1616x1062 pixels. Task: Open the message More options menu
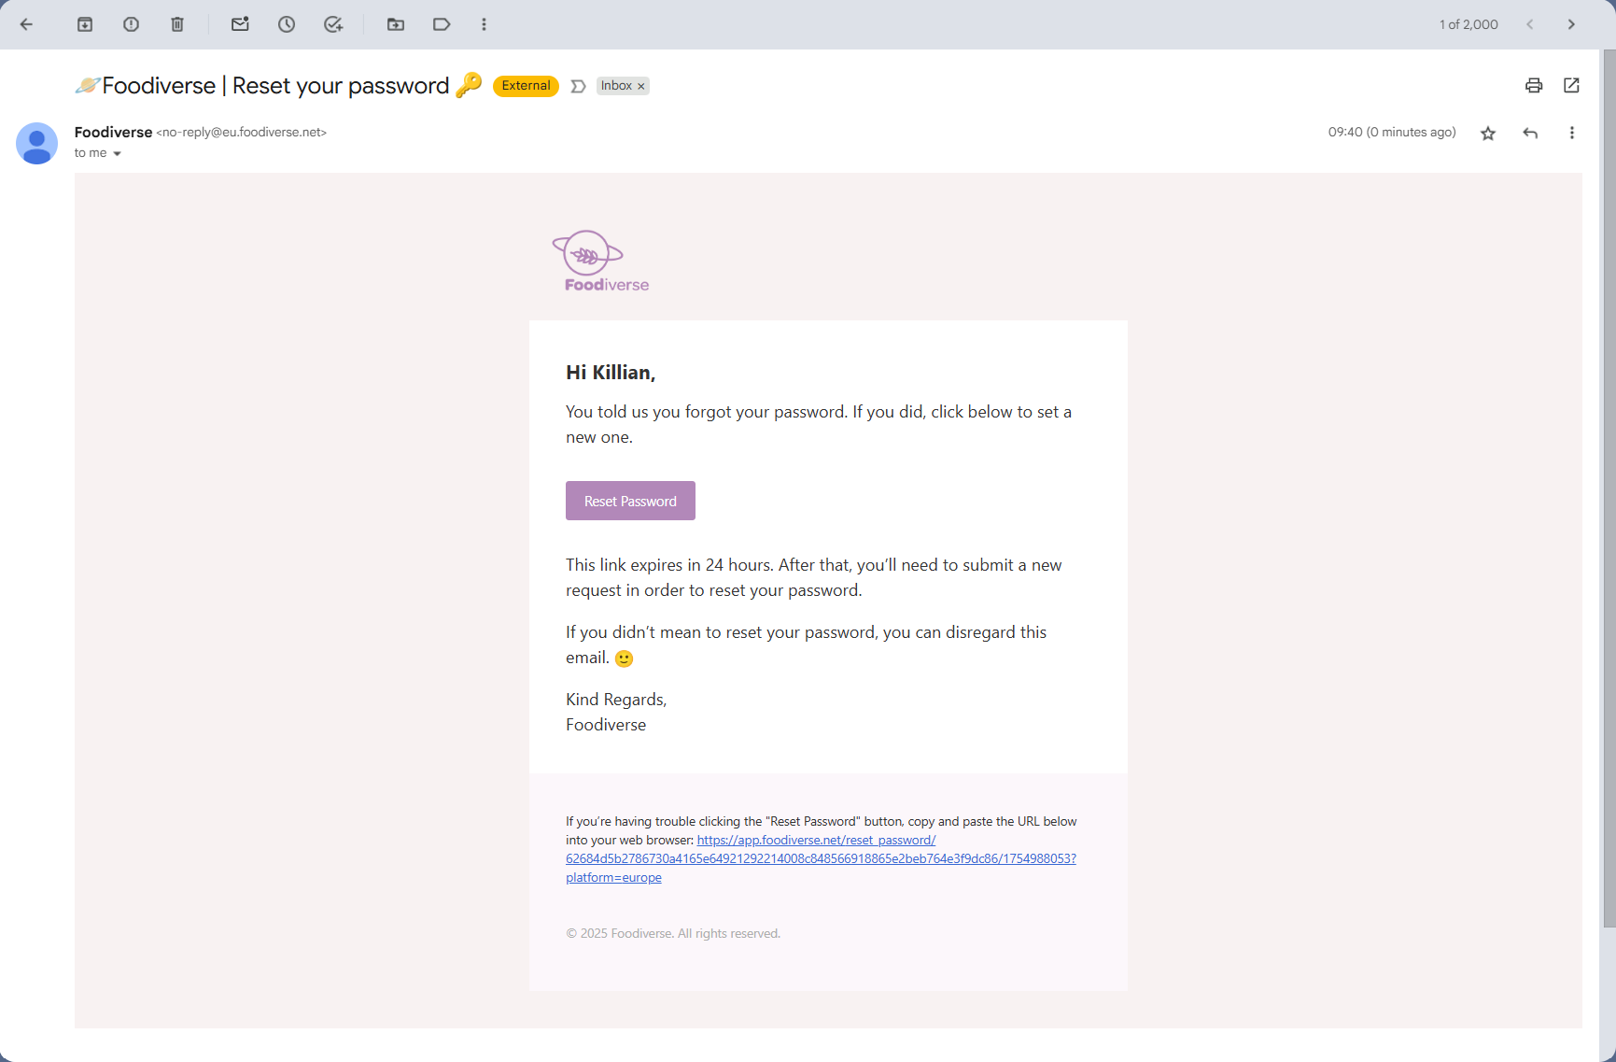pyautogui.click(x=1571, y=133)
